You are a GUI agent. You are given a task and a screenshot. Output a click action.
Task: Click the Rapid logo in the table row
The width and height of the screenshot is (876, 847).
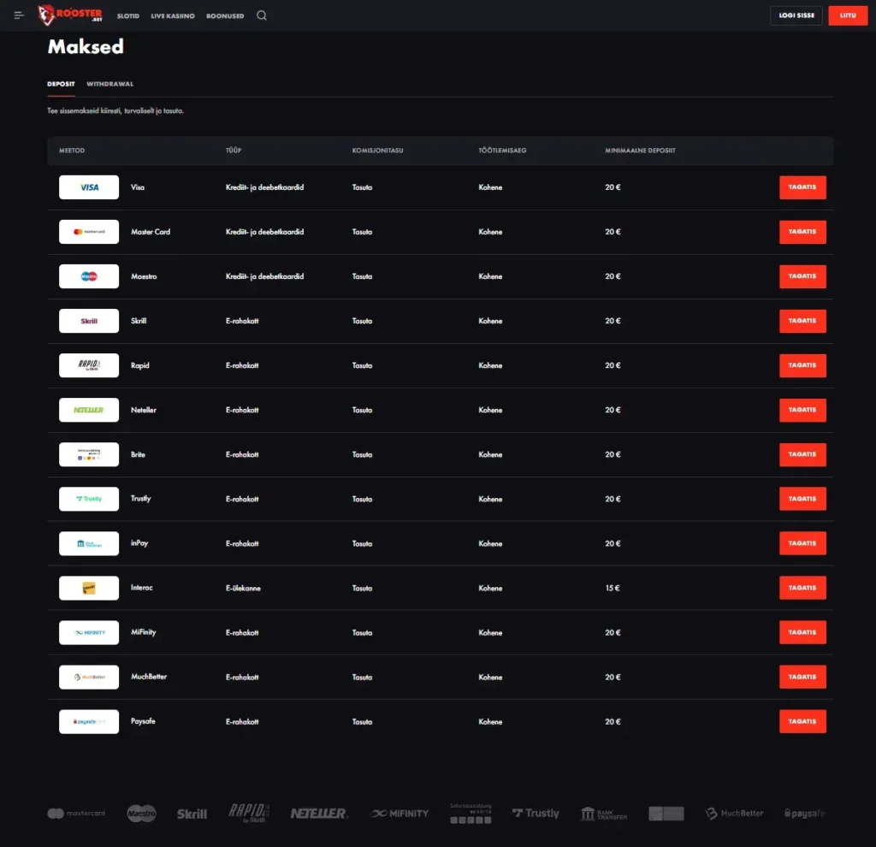(x=89, y=365)
